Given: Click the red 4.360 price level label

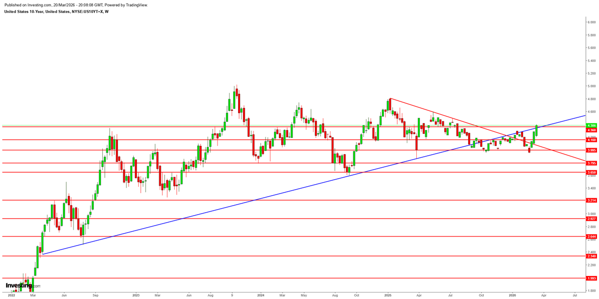Looking at the screenshot, I should pyautogui.click(x=592, y=130).
